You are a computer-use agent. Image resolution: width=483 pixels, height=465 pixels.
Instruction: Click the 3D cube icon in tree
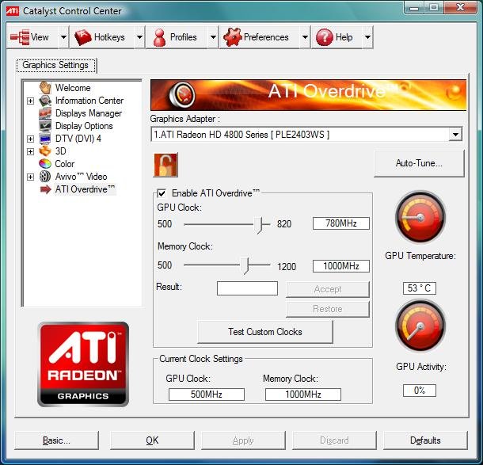point(46,151)
